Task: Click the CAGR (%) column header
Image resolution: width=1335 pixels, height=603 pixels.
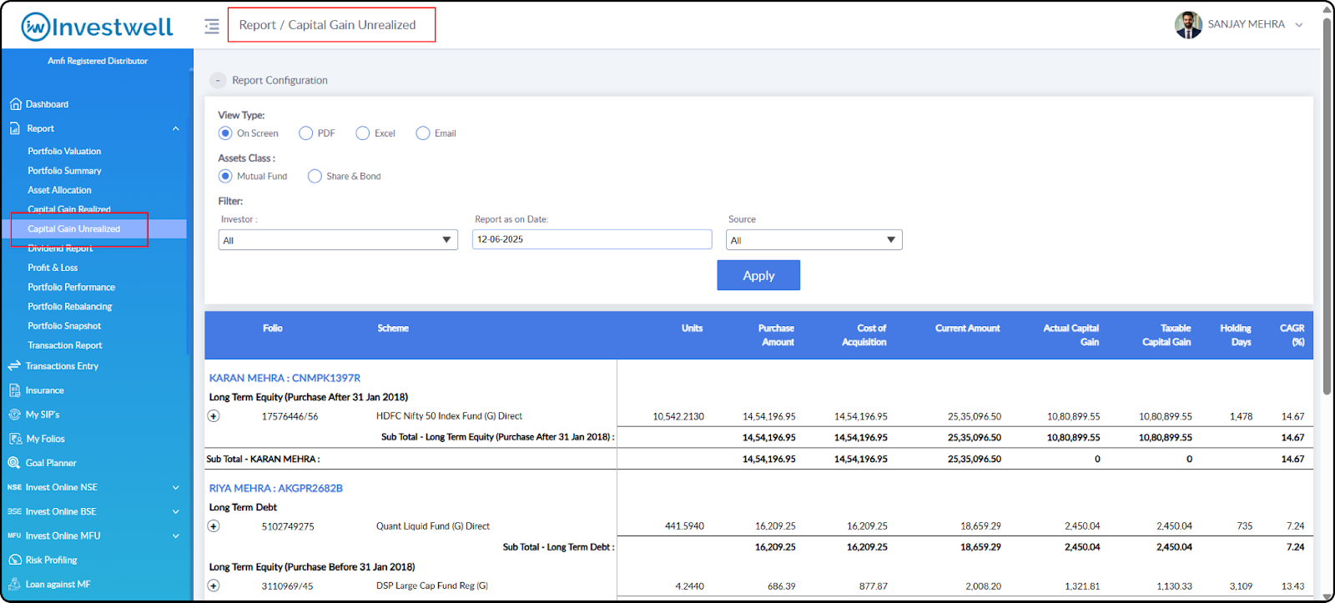Action: [1292, 335]
